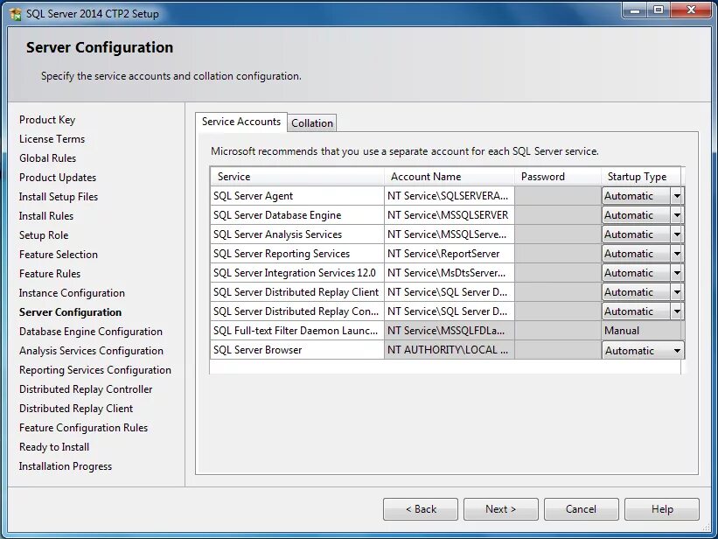718x539 pixels.
Task: Click Installation Progress step
Action: point(66,466)
